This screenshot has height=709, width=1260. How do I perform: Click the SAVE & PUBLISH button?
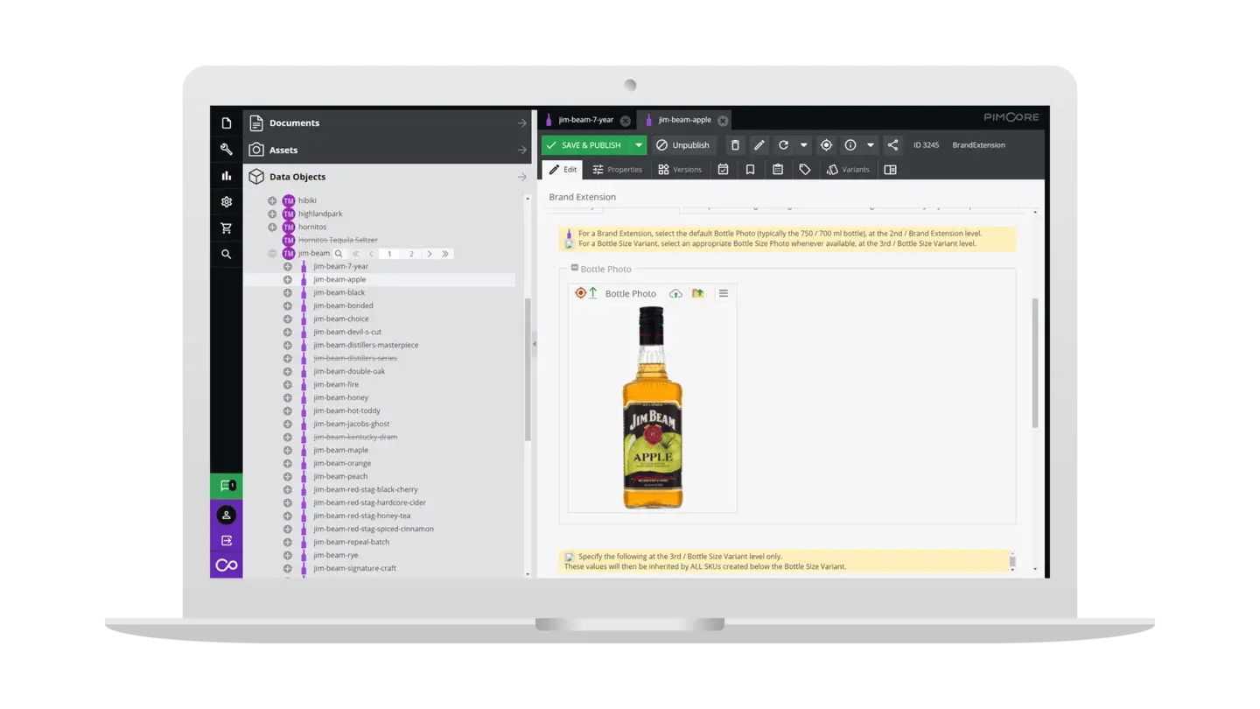593,144
